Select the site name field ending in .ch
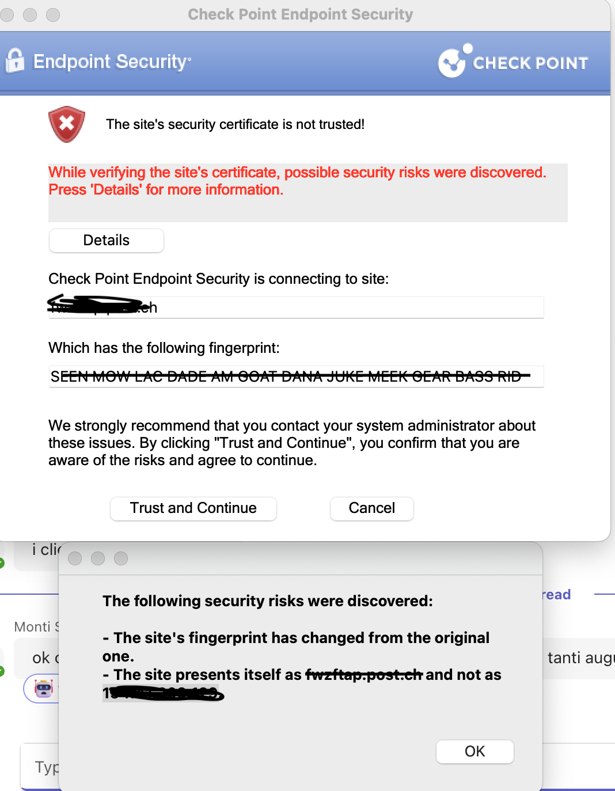The image size is (615, 791). (x=296, y=307)
